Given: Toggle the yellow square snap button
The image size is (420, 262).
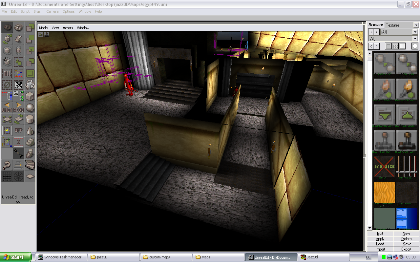Looking at the screenshot, I should click(7, 131).
